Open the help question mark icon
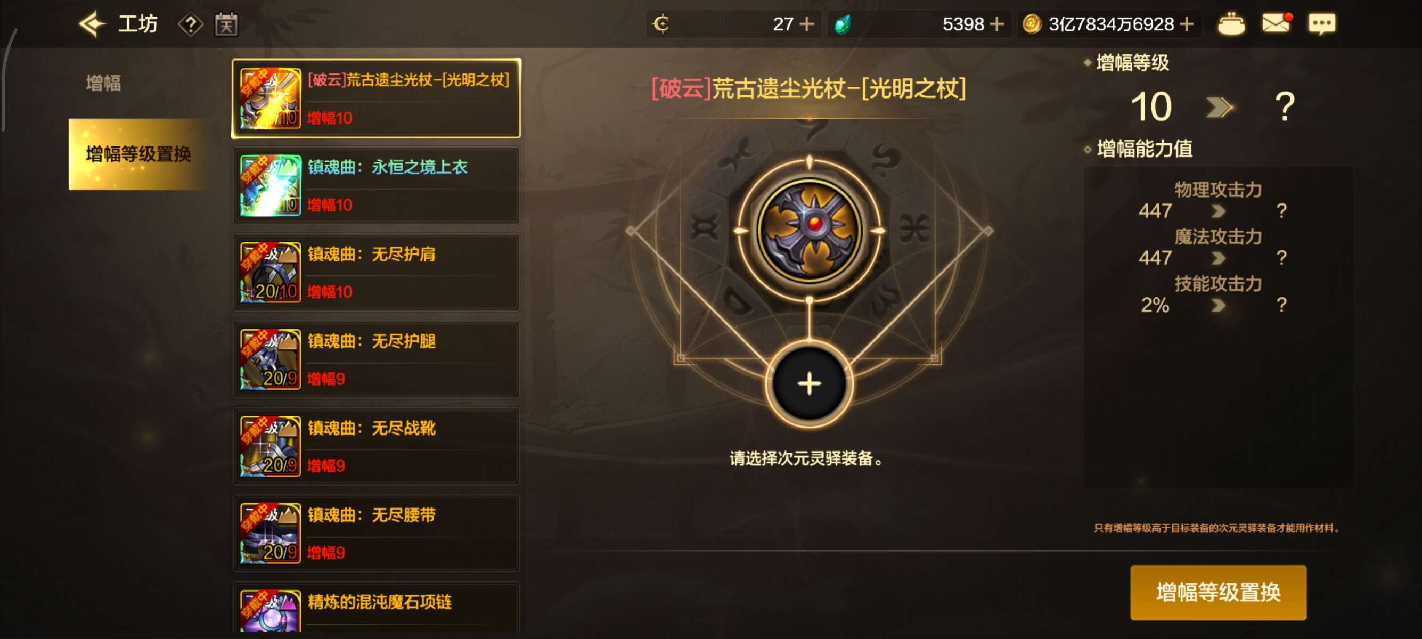1422x639 pixels. [x=191, y=25]
